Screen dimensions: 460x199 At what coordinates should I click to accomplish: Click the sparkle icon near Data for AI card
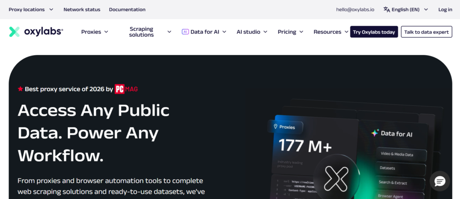tap(375, 133)
